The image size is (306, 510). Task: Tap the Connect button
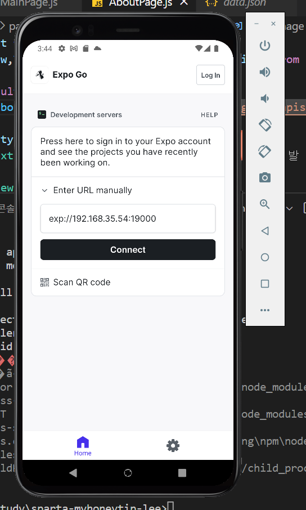point(128,249)
